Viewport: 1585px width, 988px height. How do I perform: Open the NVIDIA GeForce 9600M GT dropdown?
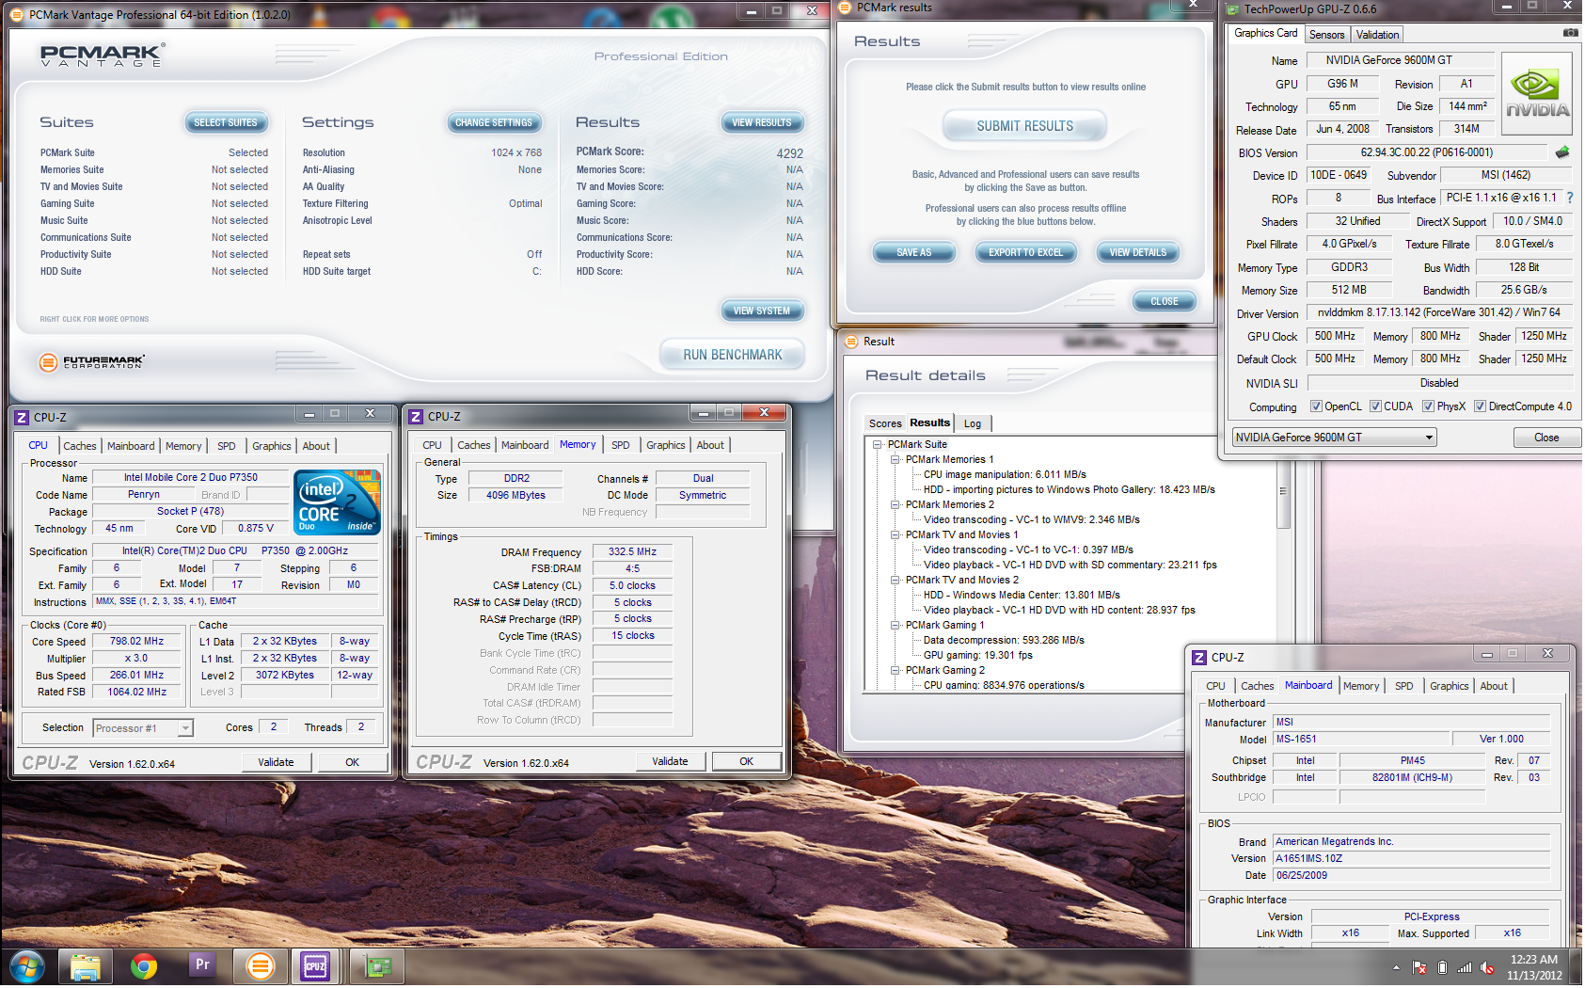(x=1335, y=438)
